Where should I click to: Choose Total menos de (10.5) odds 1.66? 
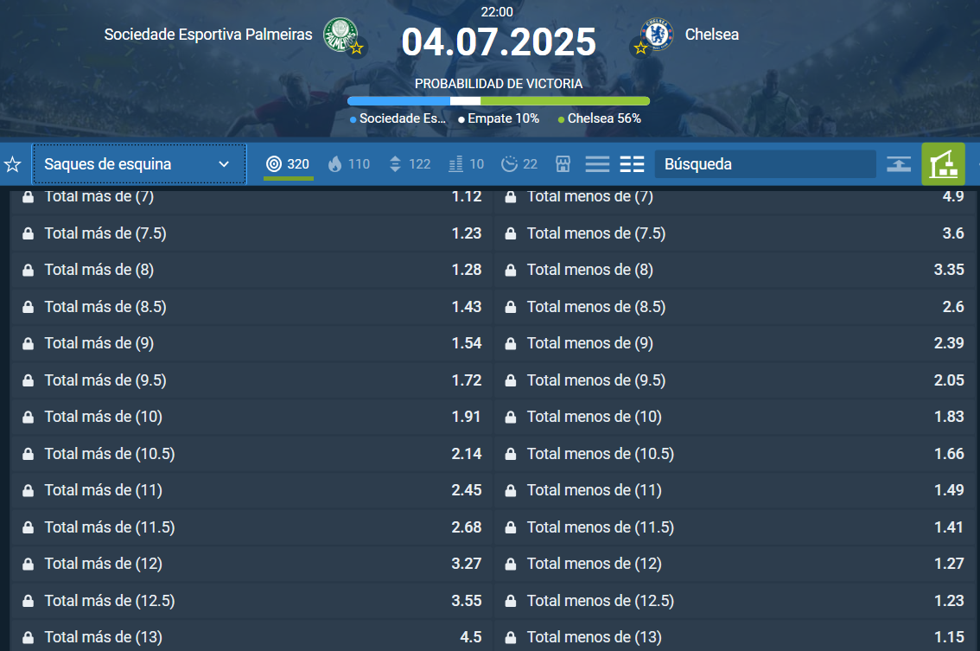735,454
